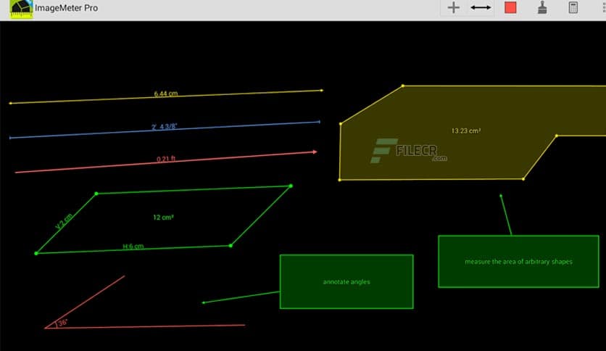
Task: Click the ImageMeter Pro app logo
Action: pyautogui.click(x=21, y=9)
